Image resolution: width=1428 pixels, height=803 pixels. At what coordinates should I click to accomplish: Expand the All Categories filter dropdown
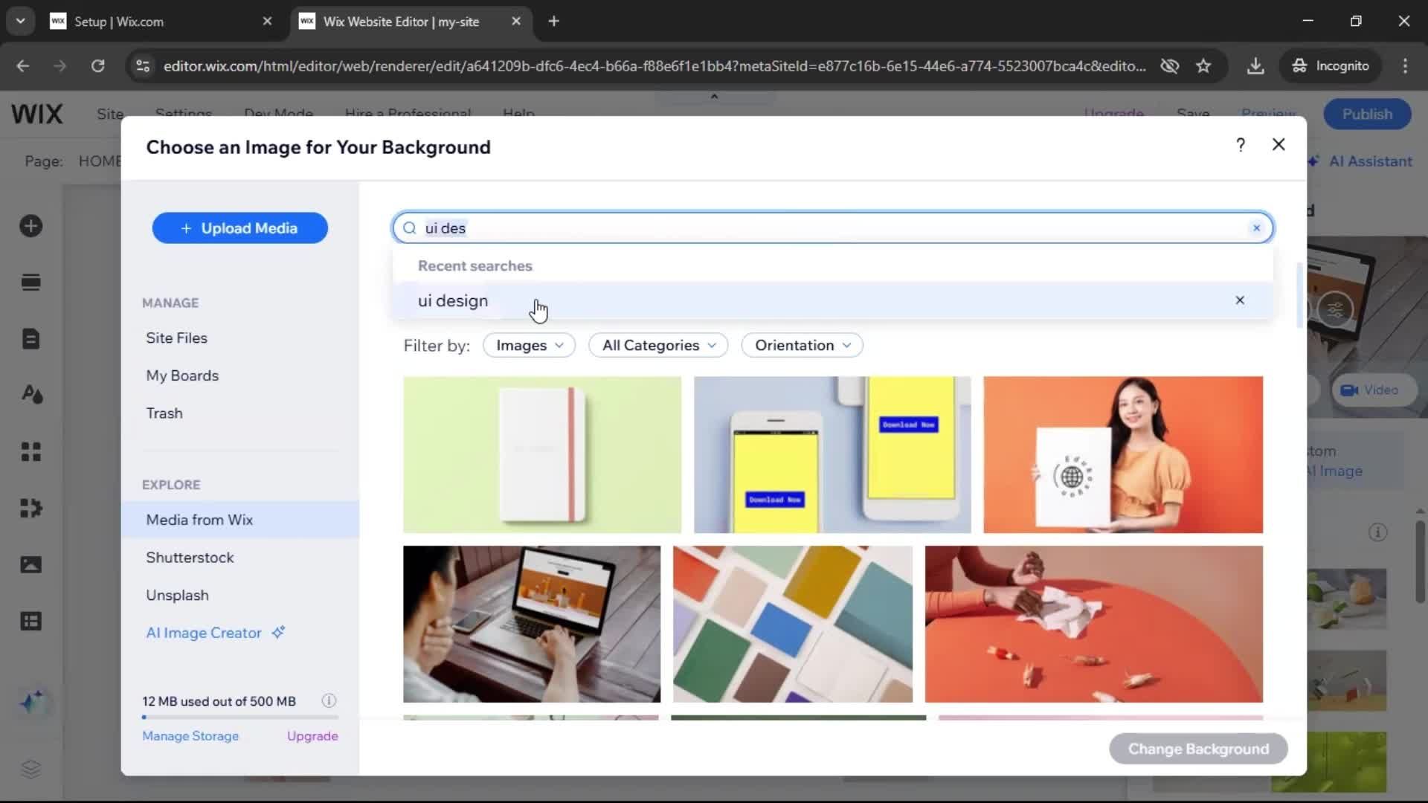click(658, 345)
